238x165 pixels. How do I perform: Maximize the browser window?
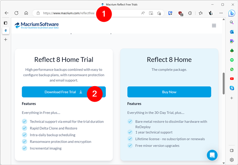tap(223, 4)
